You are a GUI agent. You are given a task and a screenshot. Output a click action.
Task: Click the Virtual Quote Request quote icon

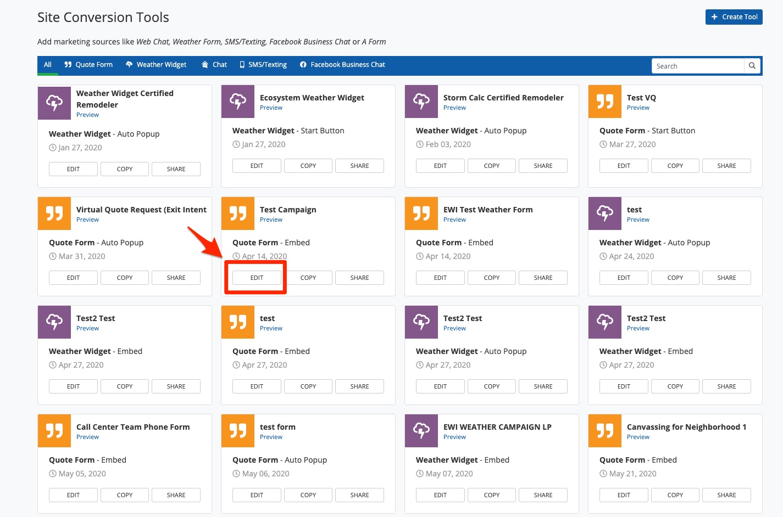pyautogui.click(x=54, y=213)
